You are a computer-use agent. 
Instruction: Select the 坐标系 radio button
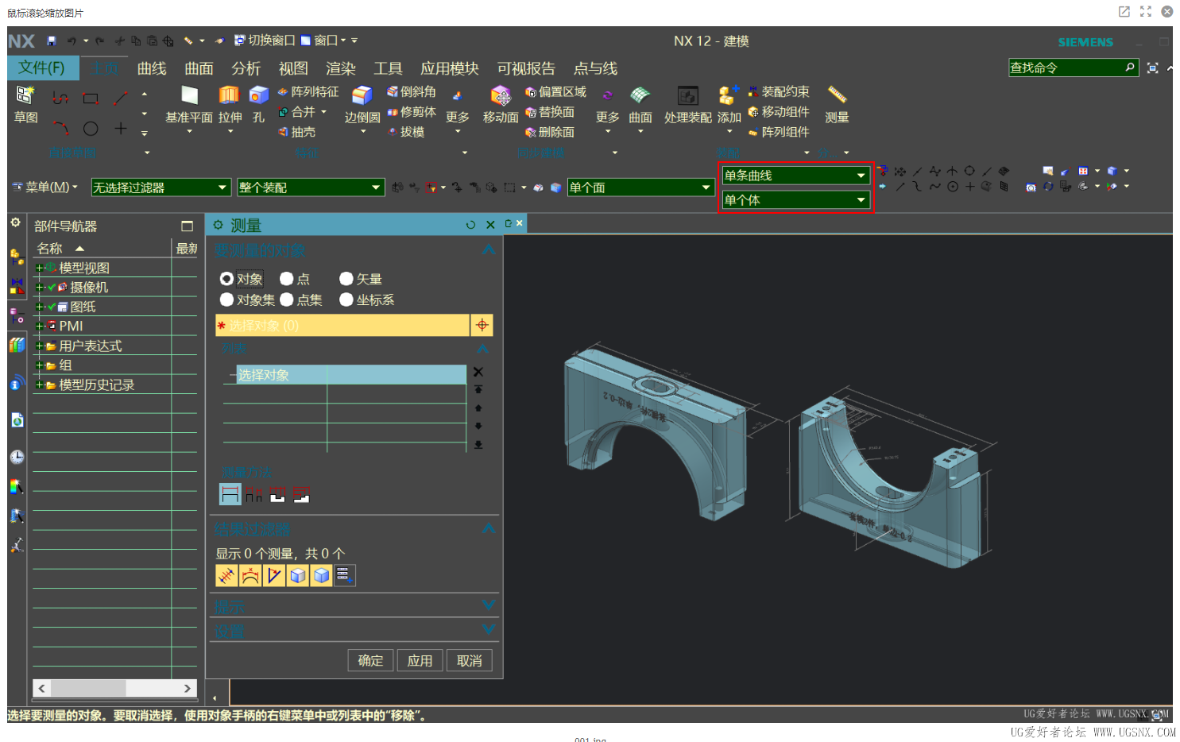pos(346,300)
